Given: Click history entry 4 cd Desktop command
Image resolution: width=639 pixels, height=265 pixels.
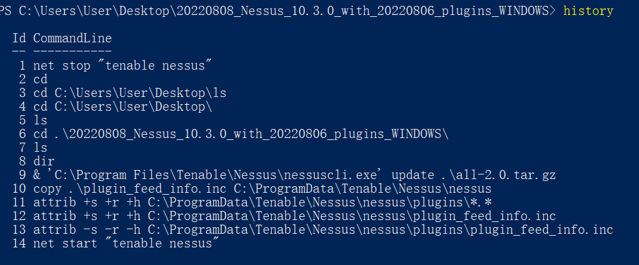Looking at the screenshot, I should [122, 107].
